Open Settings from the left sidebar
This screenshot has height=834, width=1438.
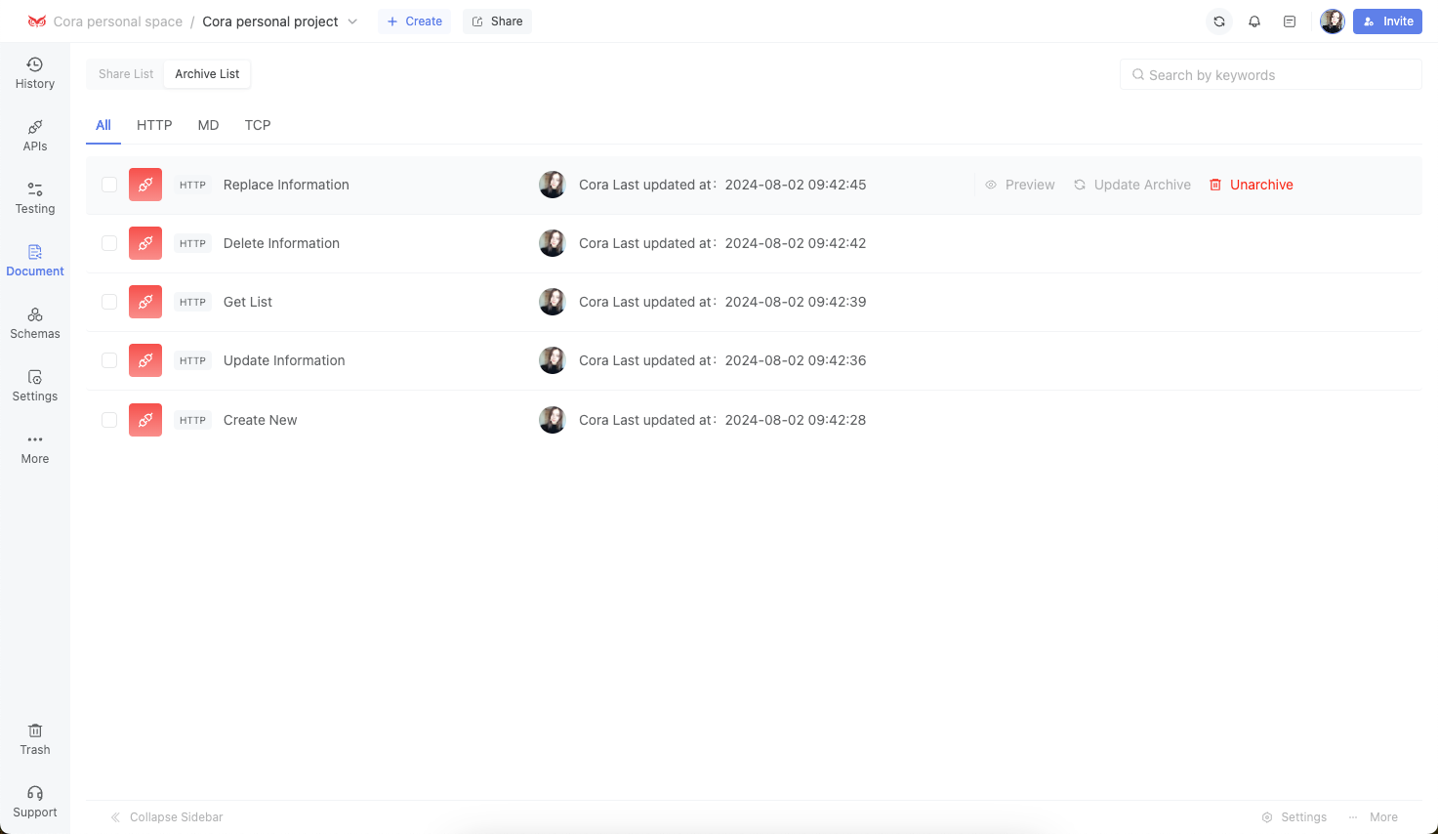35,386
